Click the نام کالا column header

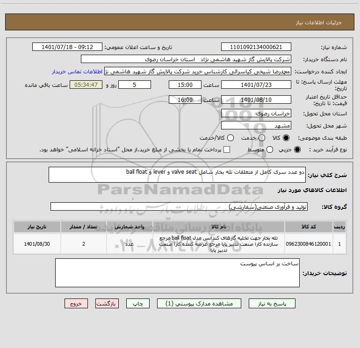[219, 227]
